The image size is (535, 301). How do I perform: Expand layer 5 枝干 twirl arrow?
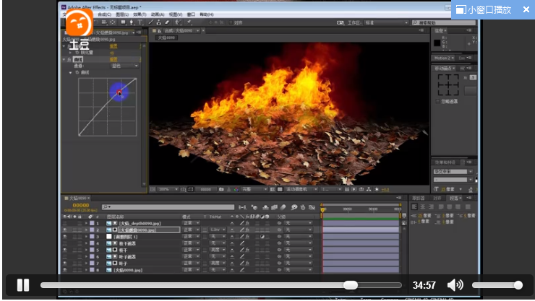tap(86, 250)
